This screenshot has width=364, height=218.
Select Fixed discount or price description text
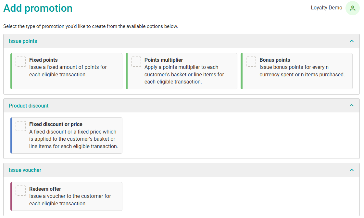(x=73, y=139)
